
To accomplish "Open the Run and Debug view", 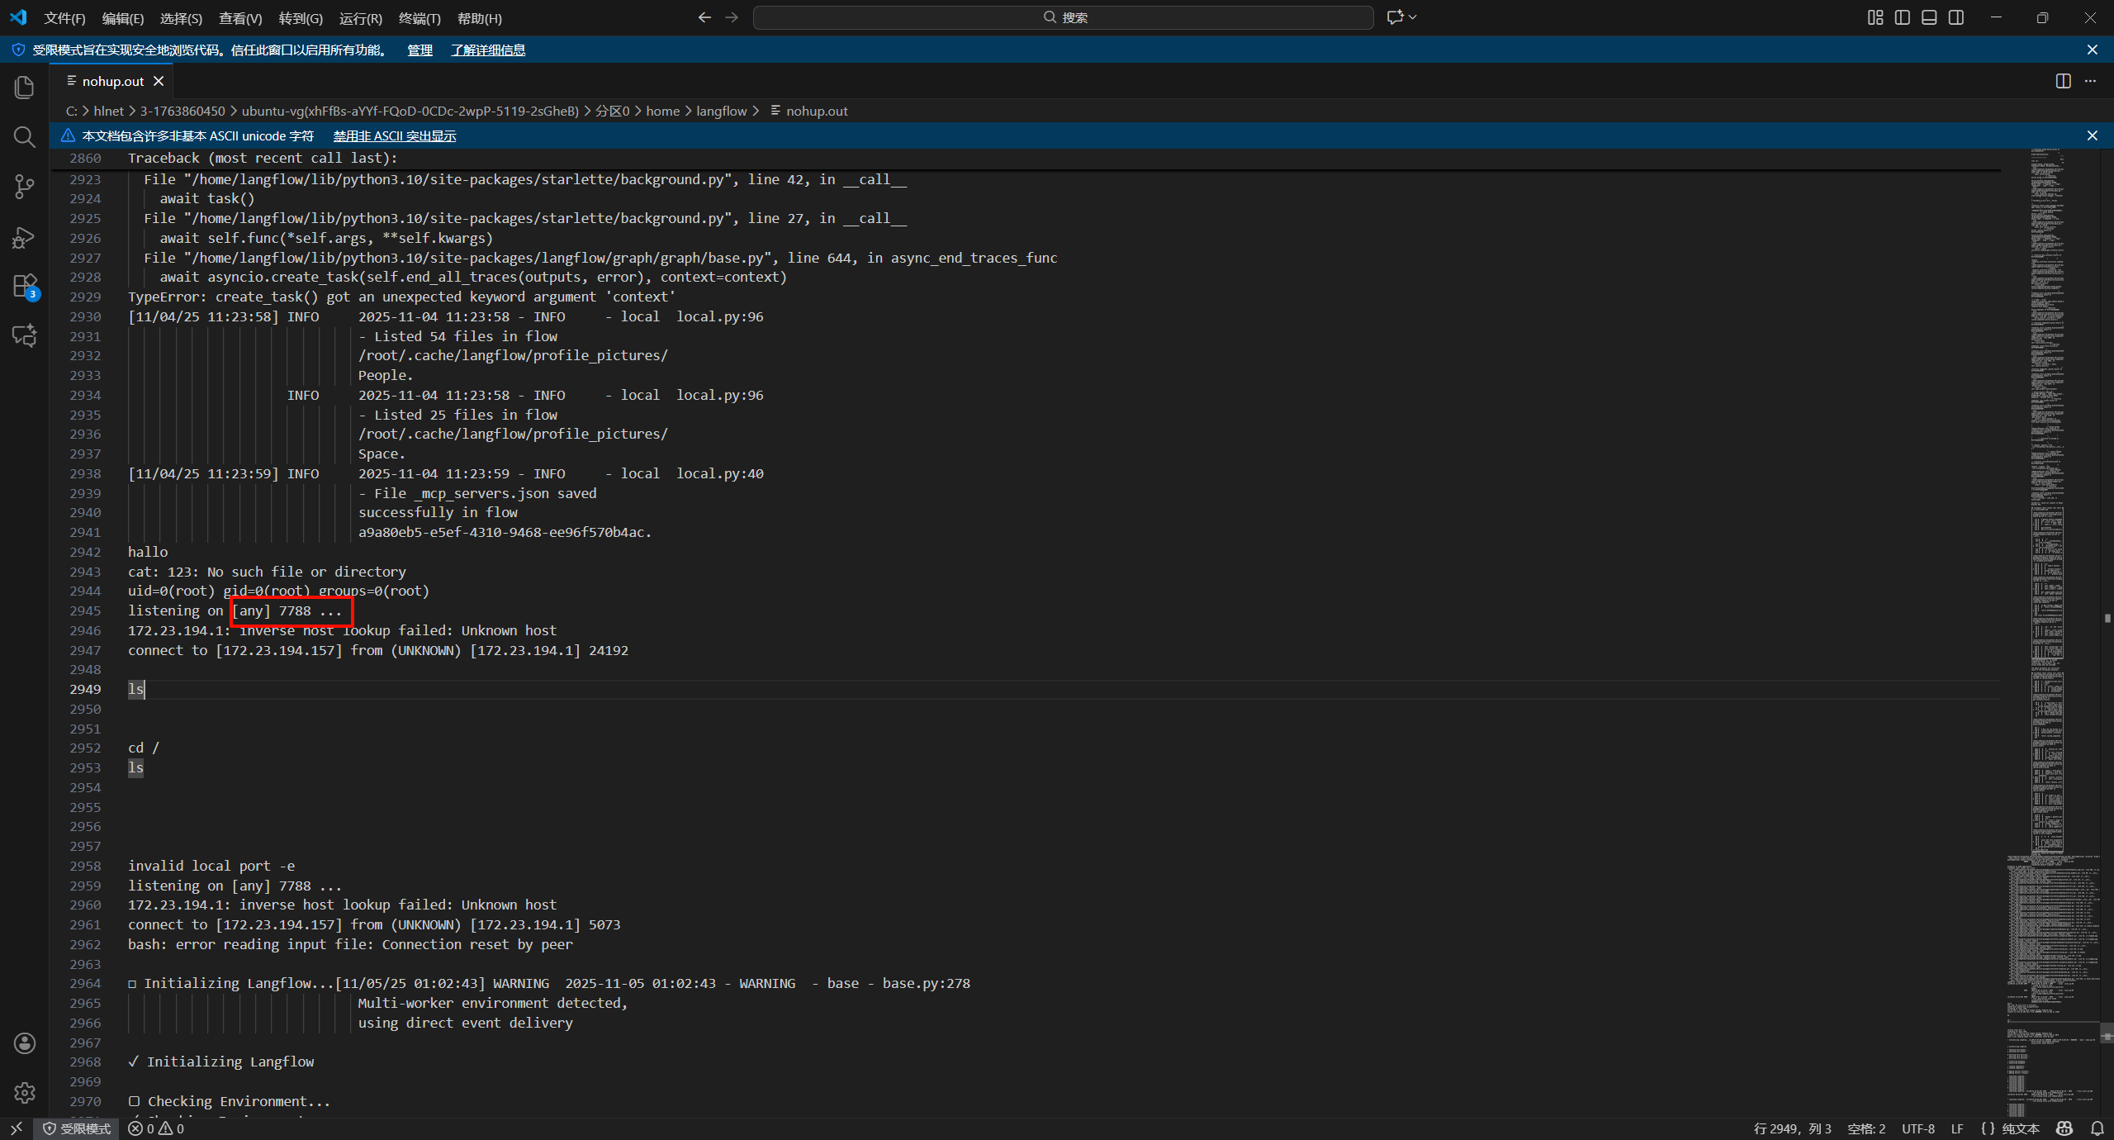I will (25, 238).
